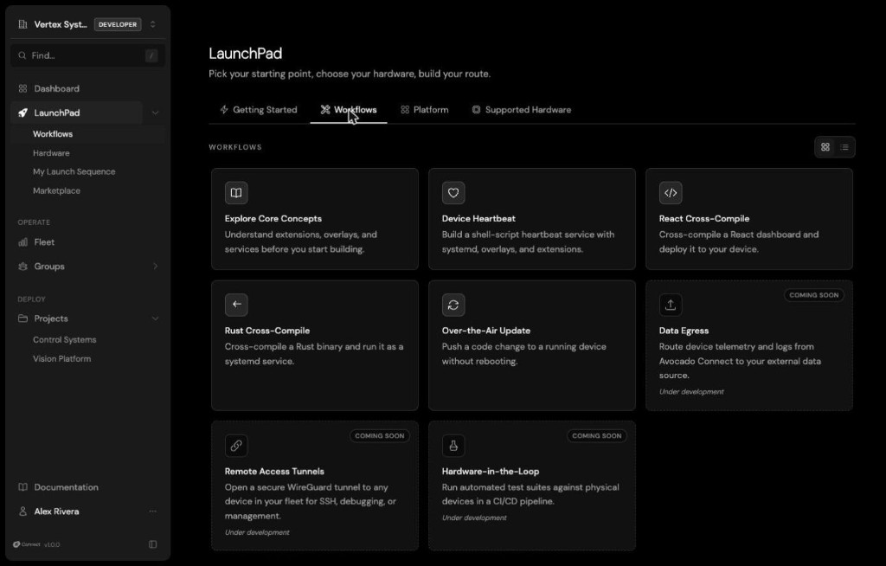Image resolution: width=886 pixels, height=566 pixels.
Task: Open the React Cross-Compile workflow
Action: (x=749, y=219)
